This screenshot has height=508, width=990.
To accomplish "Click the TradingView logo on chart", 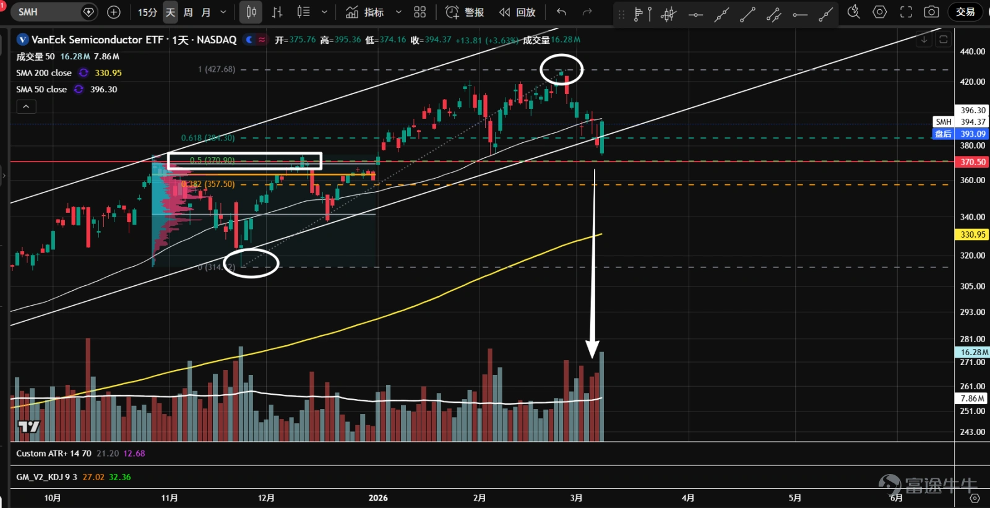I will pyautogui.click(x=28, y=427).
